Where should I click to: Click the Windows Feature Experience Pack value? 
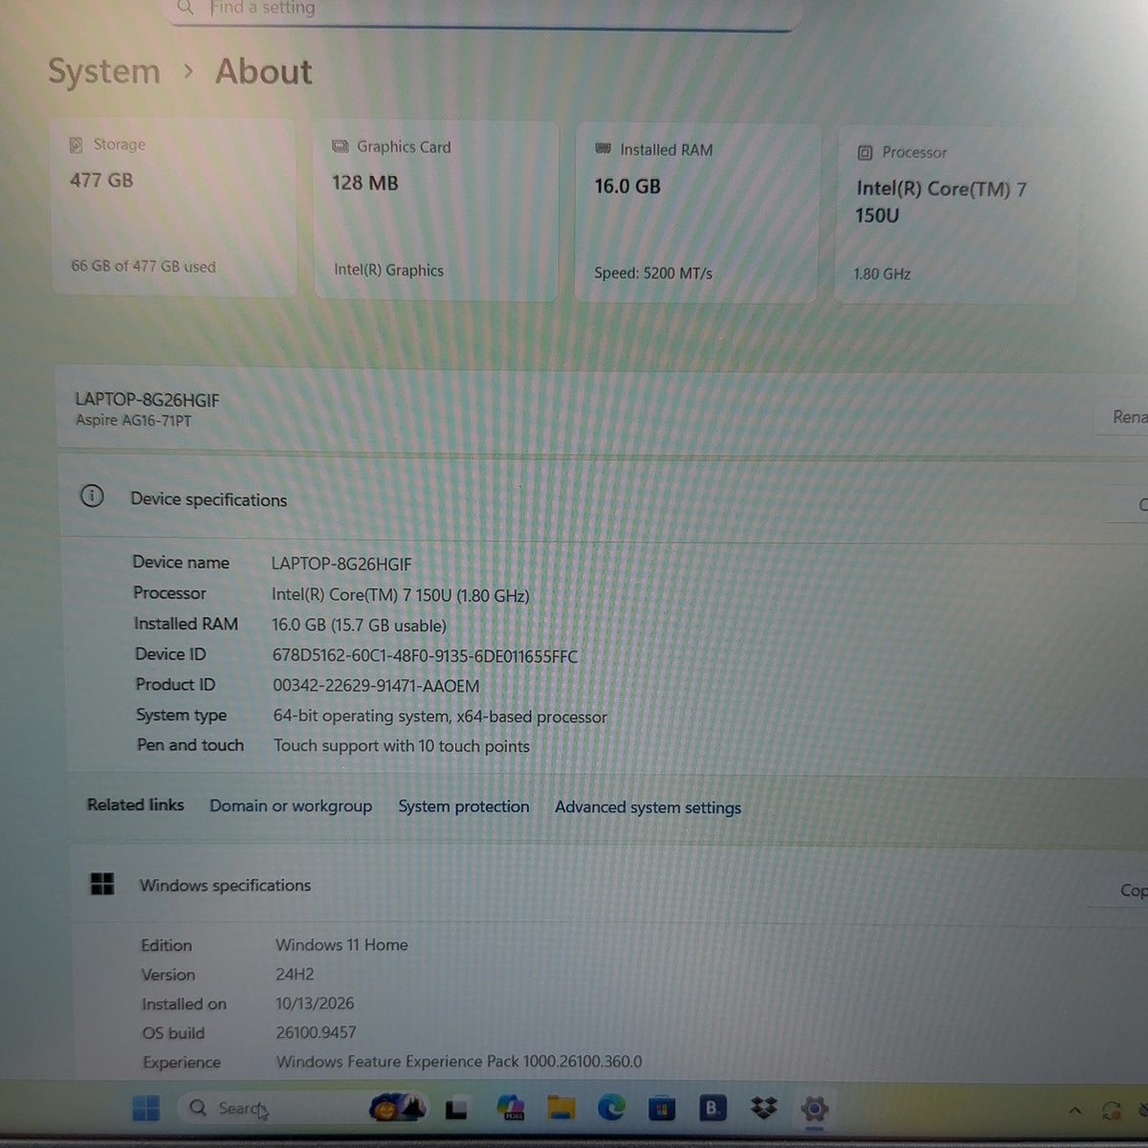459,1061
